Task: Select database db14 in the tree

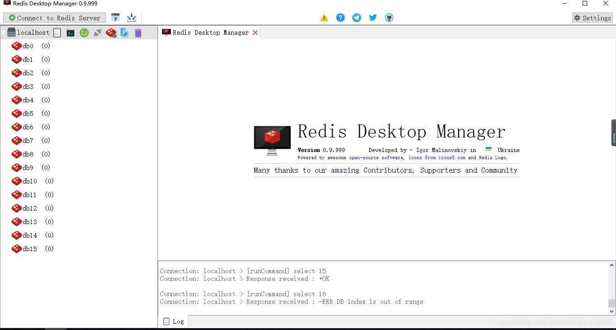Action: click(32, 235)
